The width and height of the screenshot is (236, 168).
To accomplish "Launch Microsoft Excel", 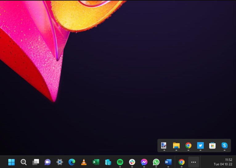I will tap(96, 162).
